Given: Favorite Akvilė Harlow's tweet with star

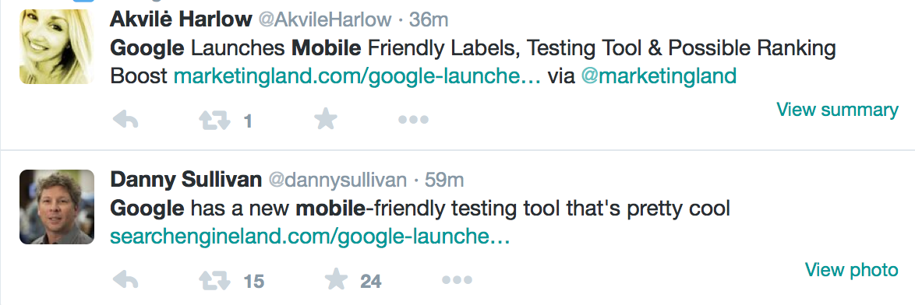Looking at the screenshot, I should point(326,119).
